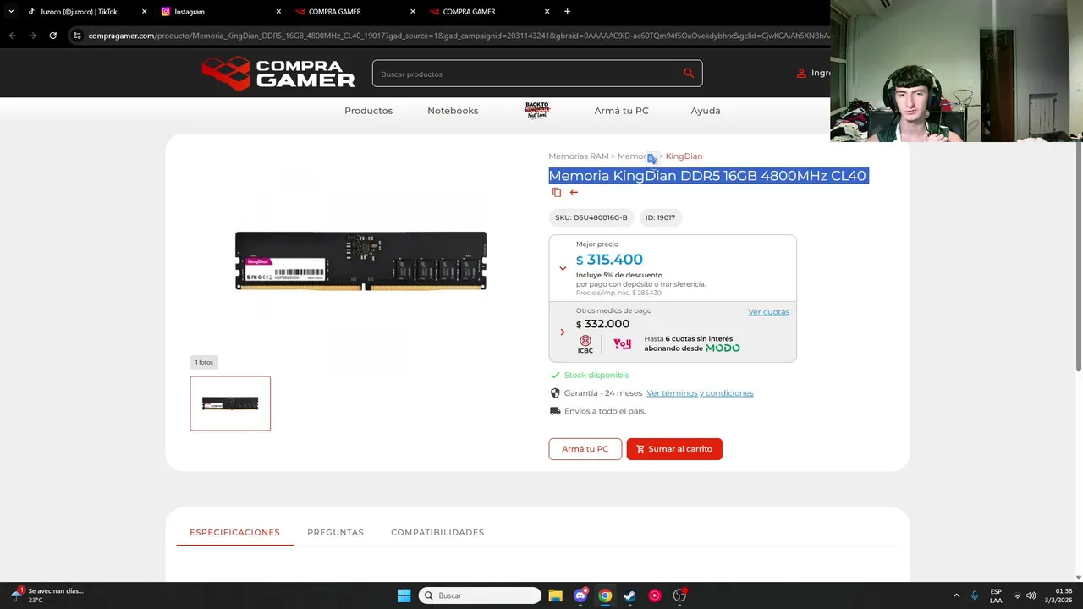Open the ESPECIFICACIONES tab
Viewport: 1083px width, 609px height.
click(234, 532)
